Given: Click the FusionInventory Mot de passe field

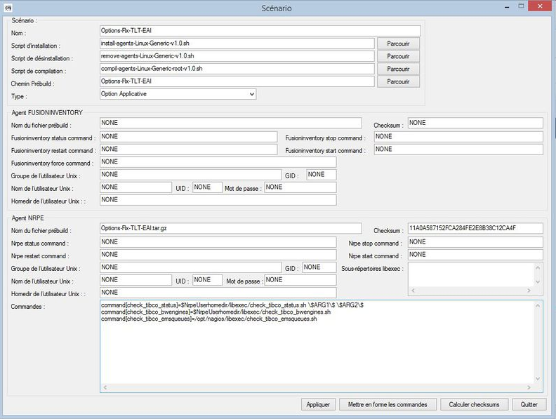Looking at the screenshot, I should 300,187.
